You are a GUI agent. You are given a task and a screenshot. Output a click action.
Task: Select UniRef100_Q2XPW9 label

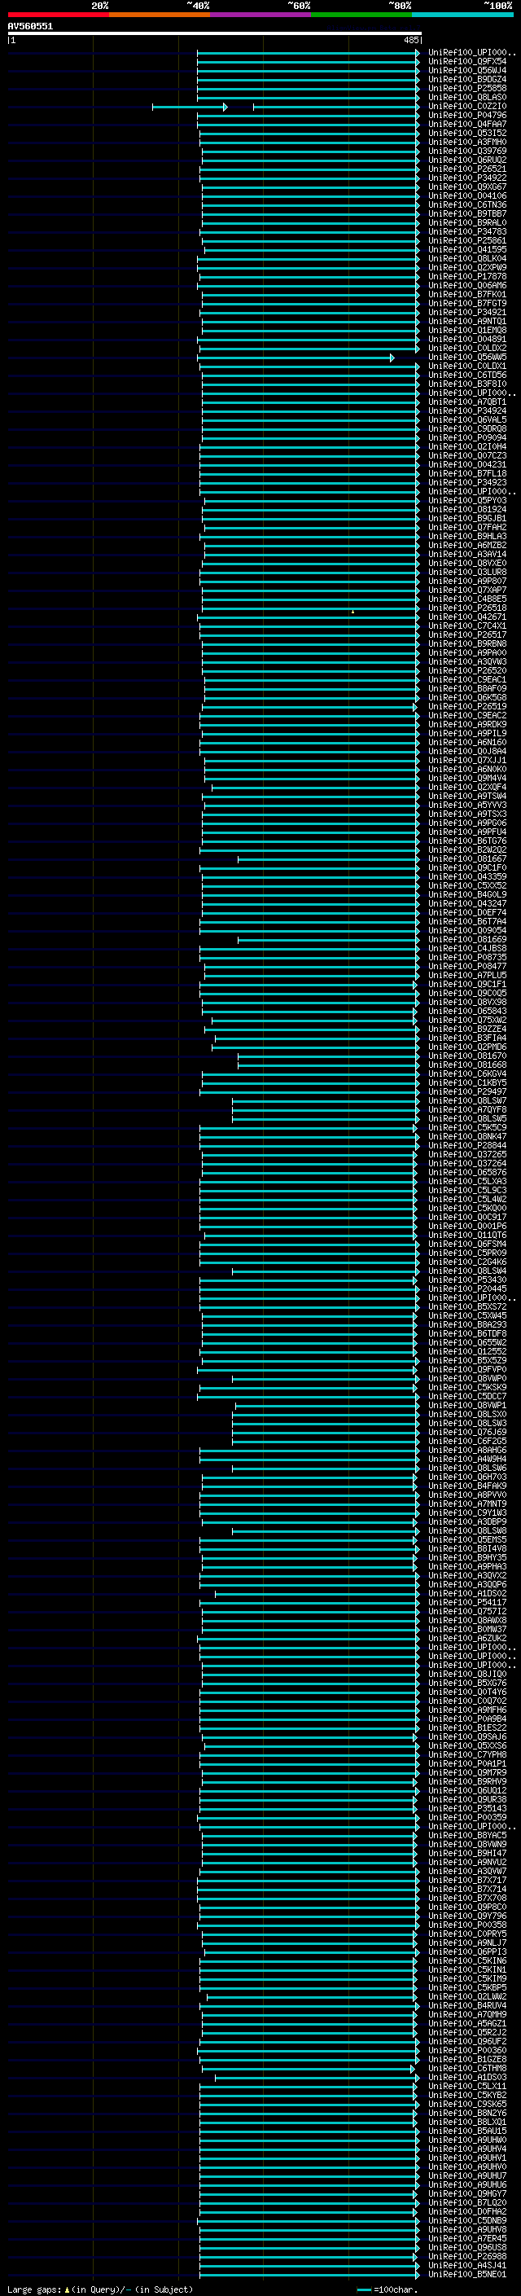(466, 267)
